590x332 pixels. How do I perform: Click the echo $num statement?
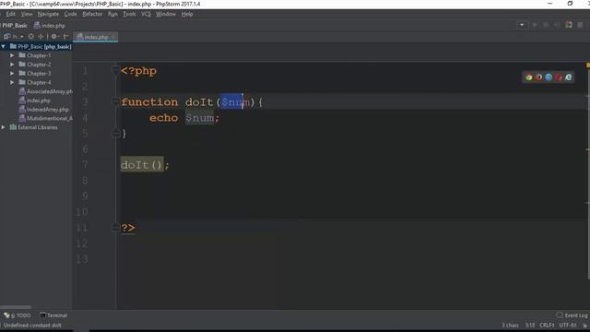[184, 118]
